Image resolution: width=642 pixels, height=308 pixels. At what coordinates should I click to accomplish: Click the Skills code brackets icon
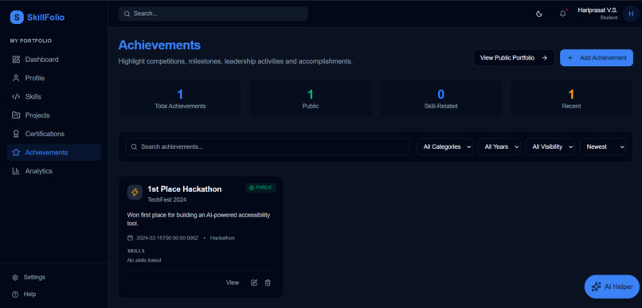click(x=16, y=96)
